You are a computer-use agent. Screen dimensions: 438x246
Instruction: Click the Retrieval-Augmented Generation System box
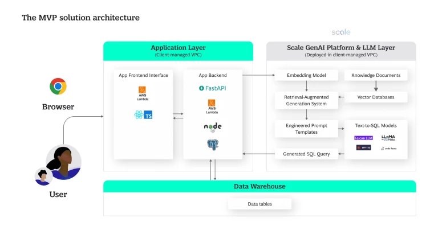307,100
